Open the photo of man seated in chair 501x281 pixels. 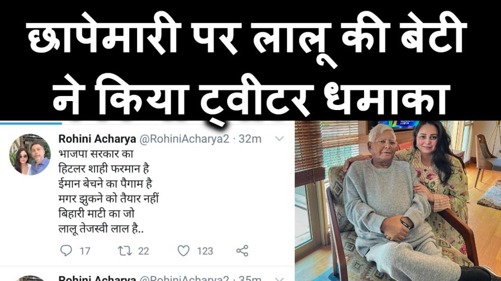pos(398,201)
